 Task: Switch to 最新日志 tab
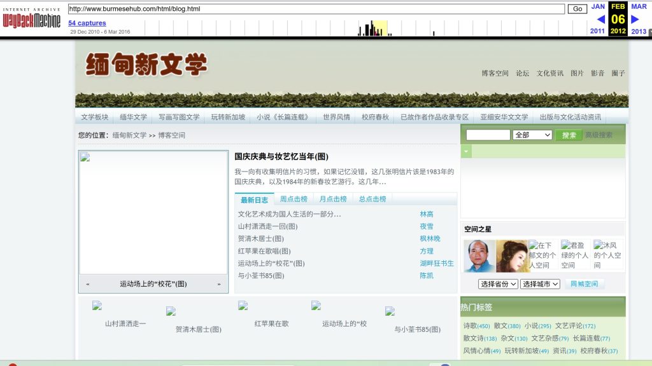click(x=254, y=200)
